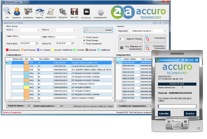Expand the Filtro 1 dropdown
Viewport: 207px width, 139px height.
pyautogui.click(x=39, y=30)
